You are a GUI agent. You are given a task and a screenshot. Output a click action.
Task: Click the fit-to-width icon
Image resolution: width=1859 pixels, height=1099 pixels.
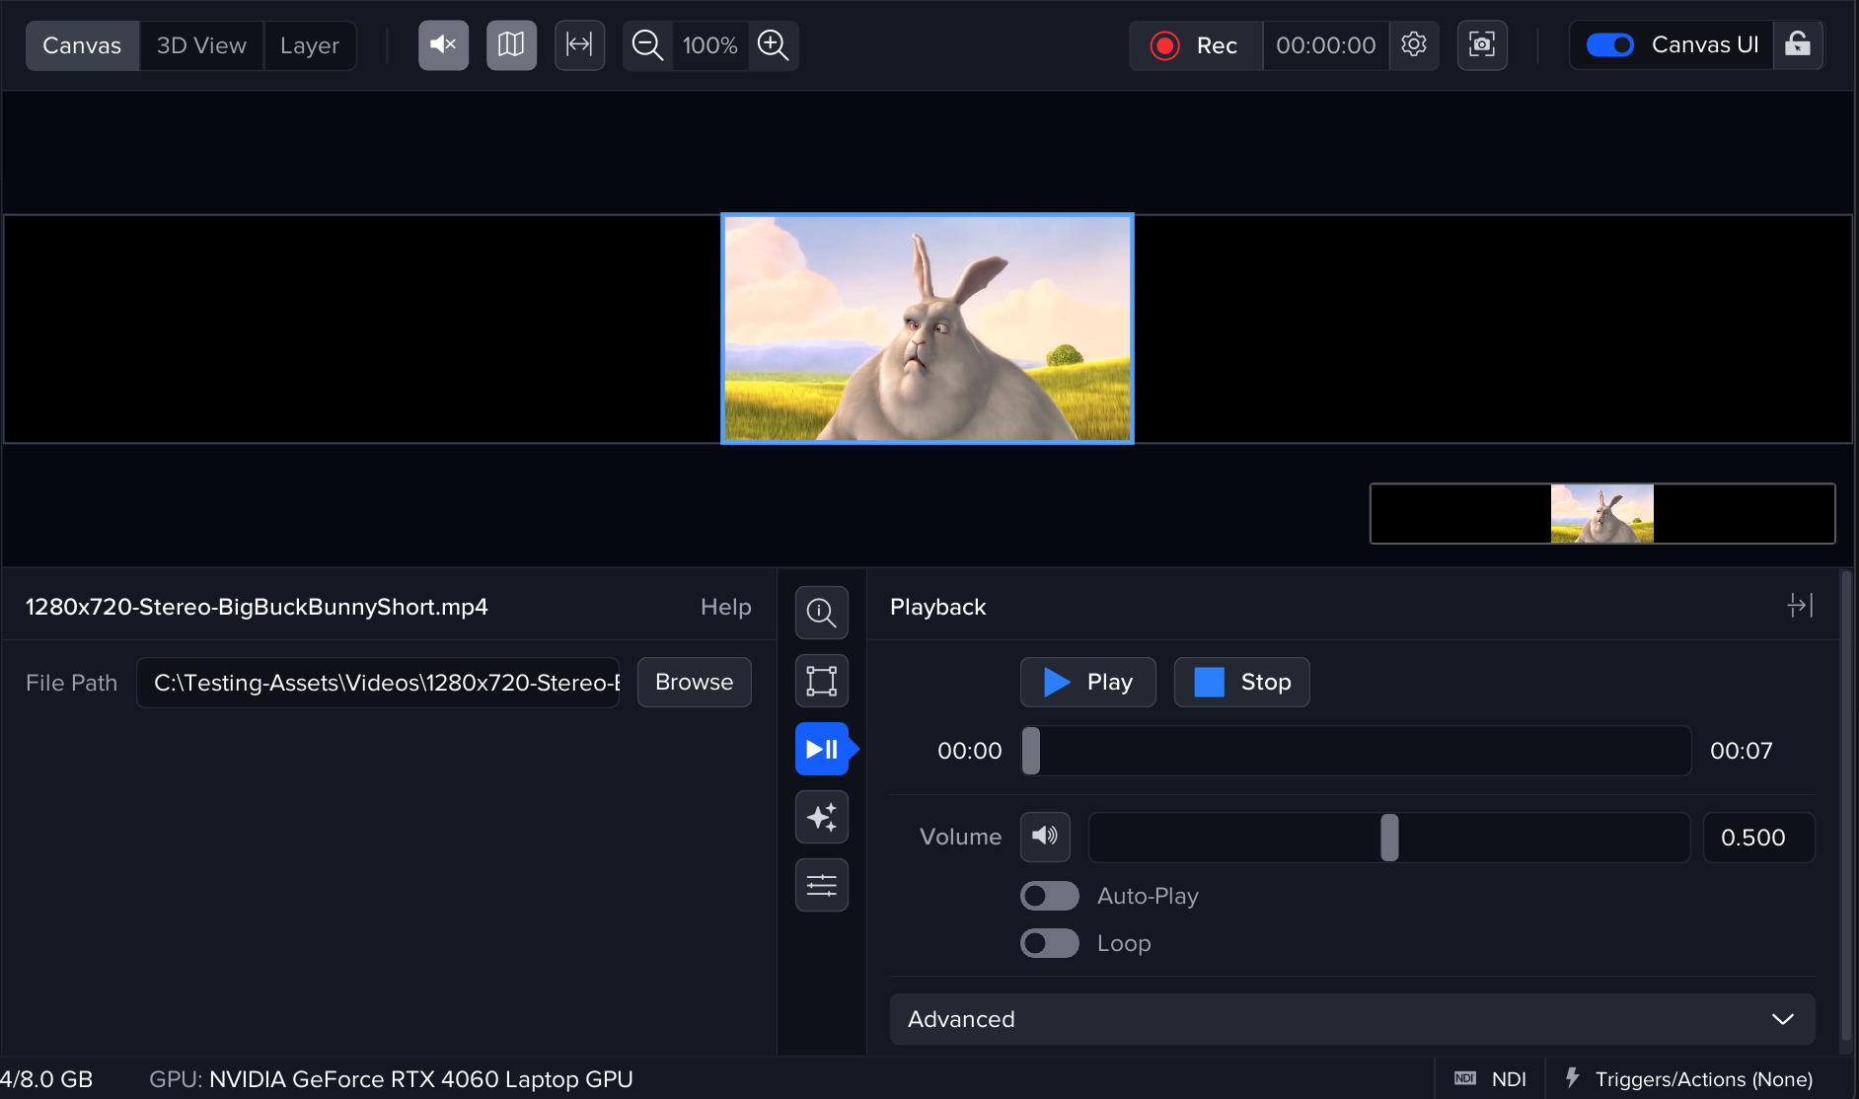pos(579,45)
